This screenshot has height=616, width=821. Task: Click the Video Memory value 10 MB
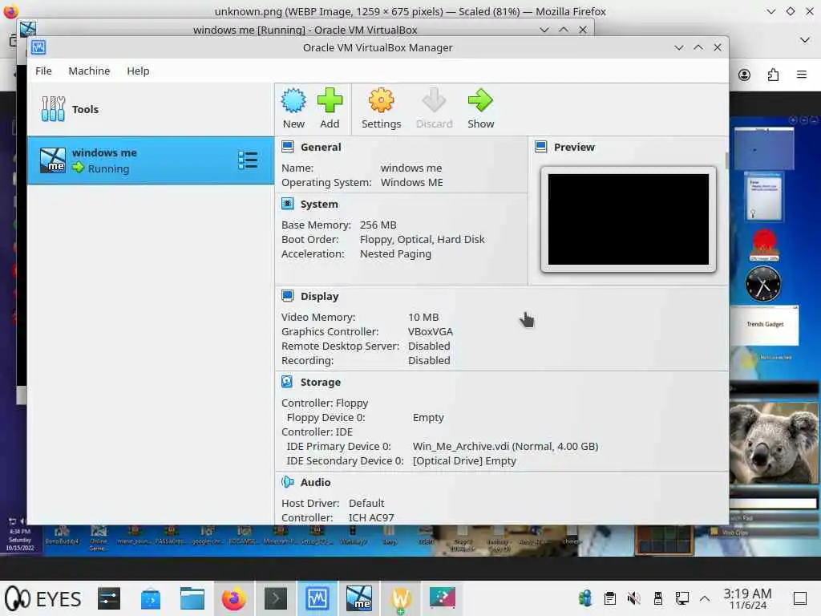pyautogui.click(x=423, y=318)
